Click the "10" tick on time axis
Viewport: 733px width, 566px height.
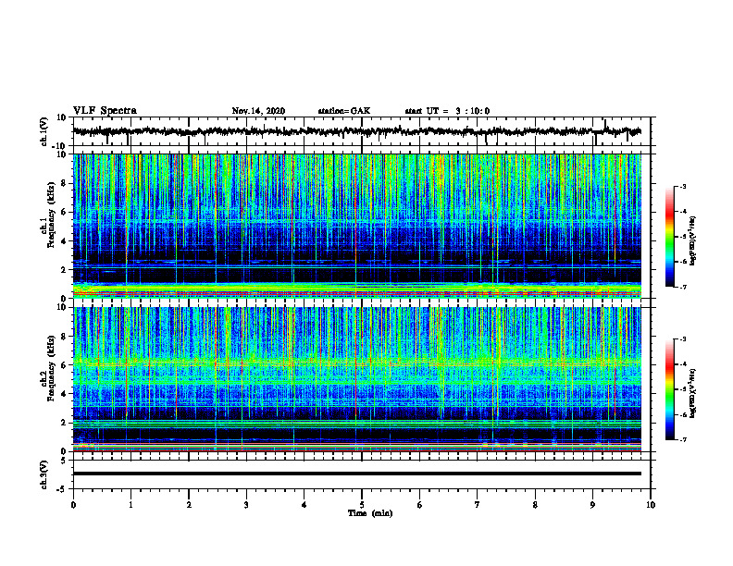651,505
